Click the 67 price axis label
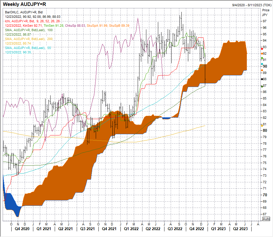This screenshot has height=237, width=273. tap(265, 214)
